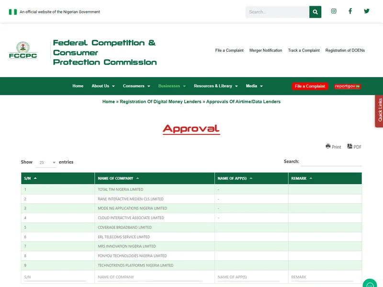Screen dimensions: 383x287
Task: Click Registration Of Digital Money Lenders breadcrumb
Action: pyautogui.click(x=160, y=101)
